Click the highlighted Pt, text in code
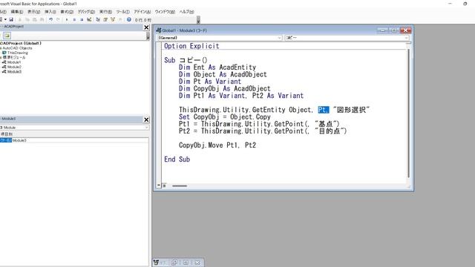Screen dimensions: 475x267 [x=324, y=110]
